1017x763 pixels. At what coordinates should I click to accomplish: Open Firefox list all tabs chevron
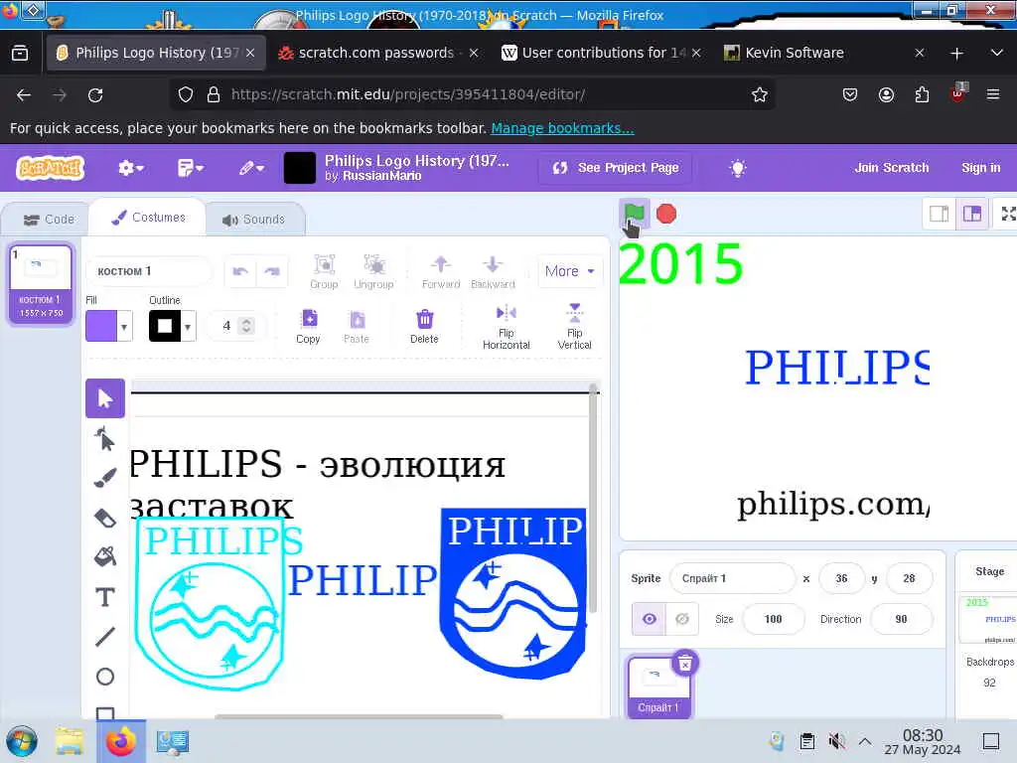point(997,53)
